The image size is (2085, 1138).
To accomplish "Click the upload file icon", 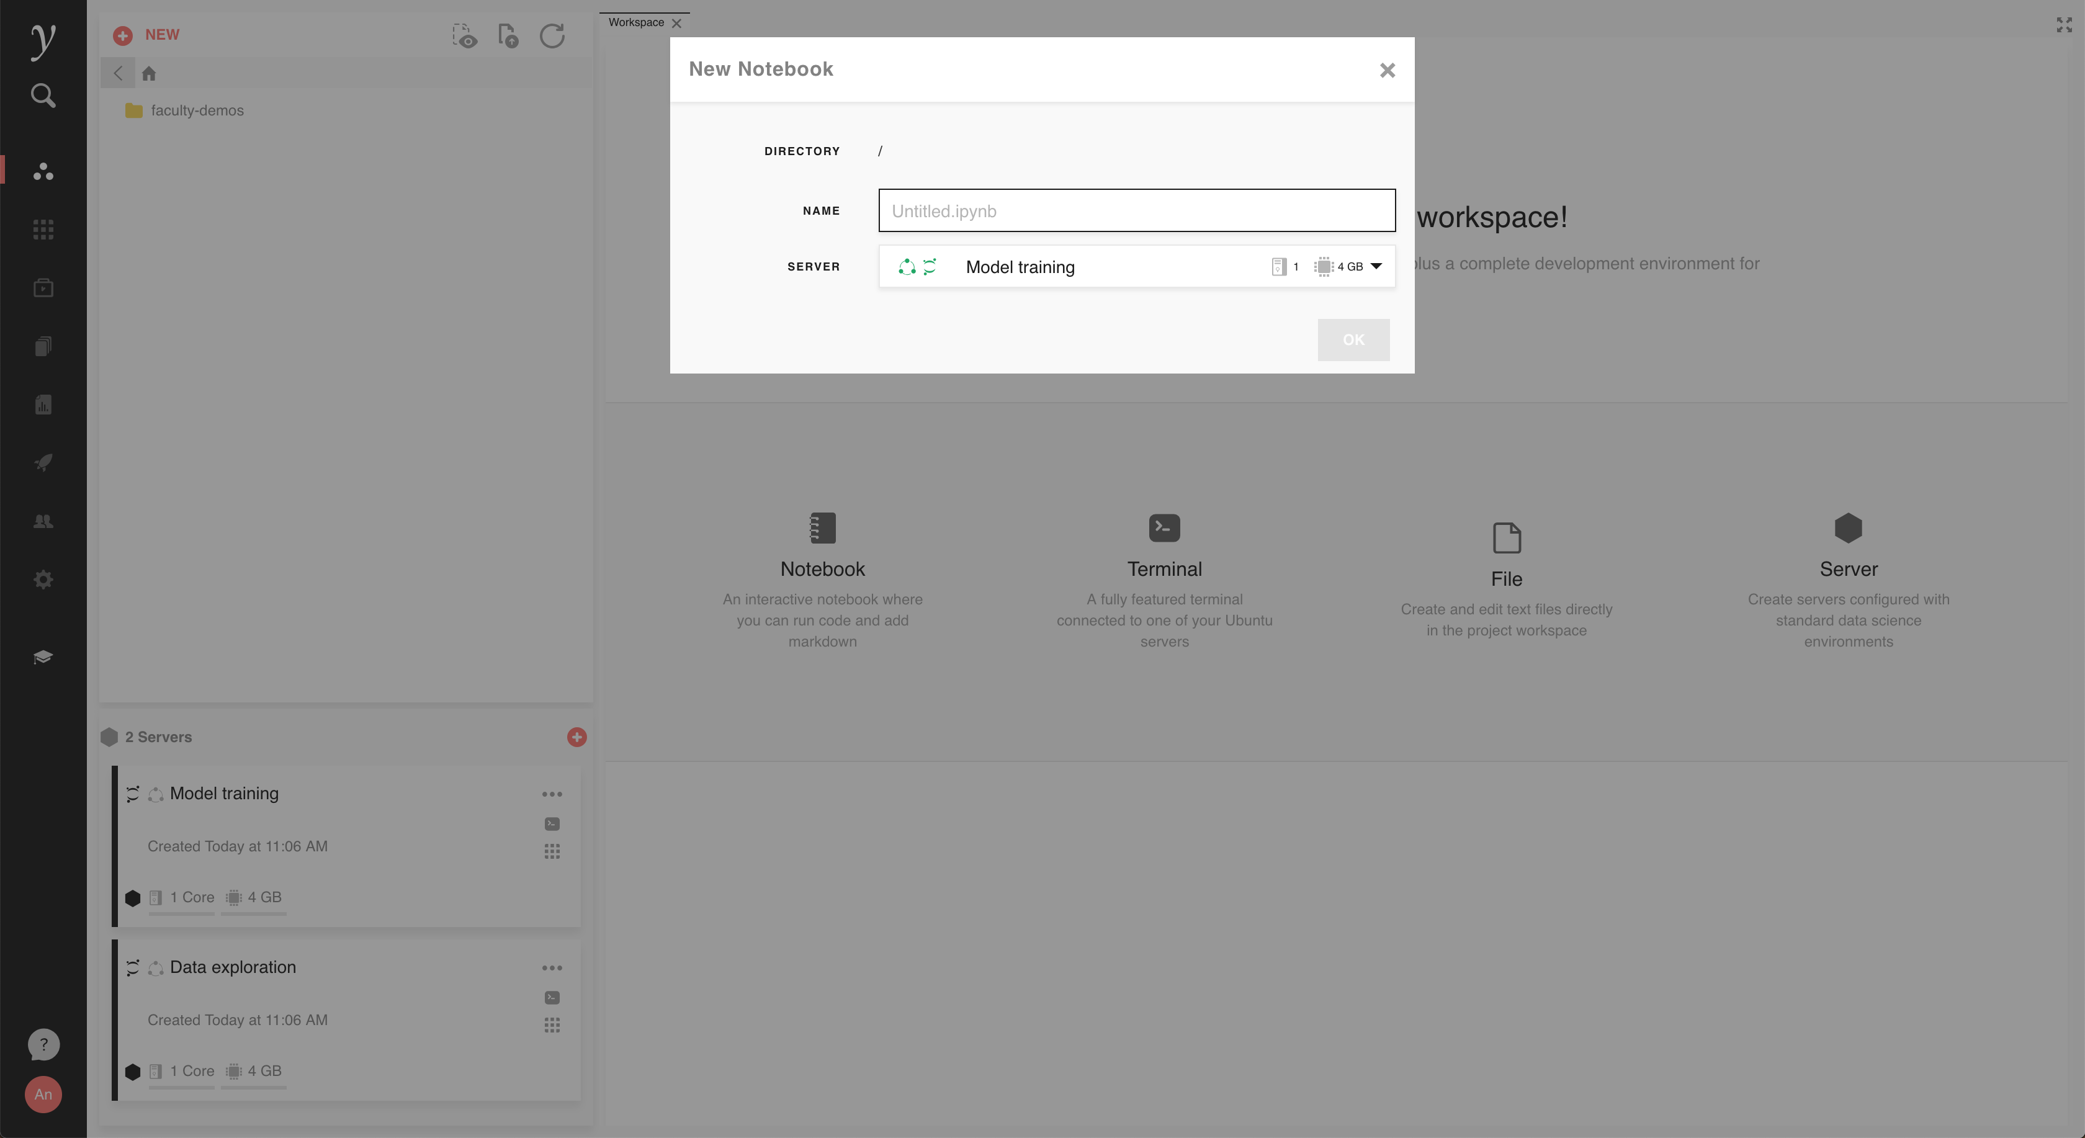I will point(508,35).
